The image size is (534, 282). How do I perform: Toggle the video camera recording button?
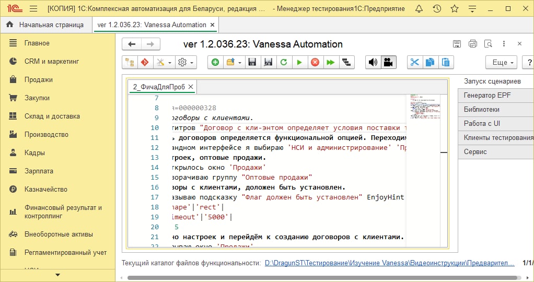tap(388, 62)
